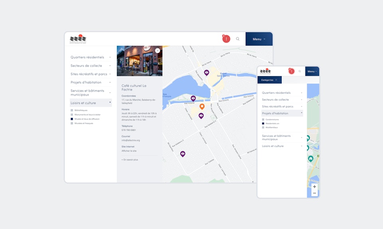The image size is (383, 229).
Task: Enable the Bibliothèques checkbox
Action: pos(72,110)
